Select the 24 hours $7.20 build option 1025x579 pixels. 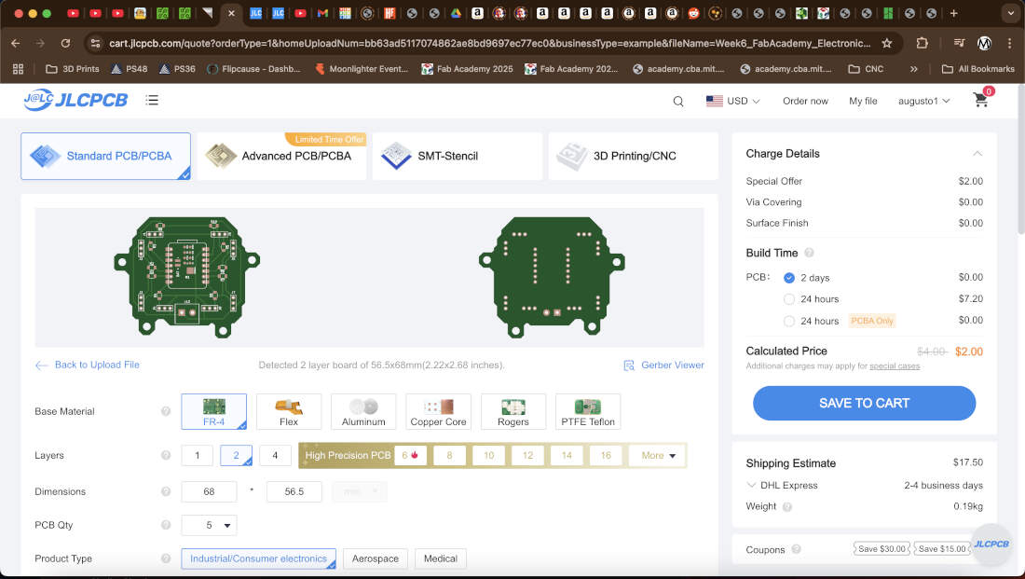[x=789, y=299]
